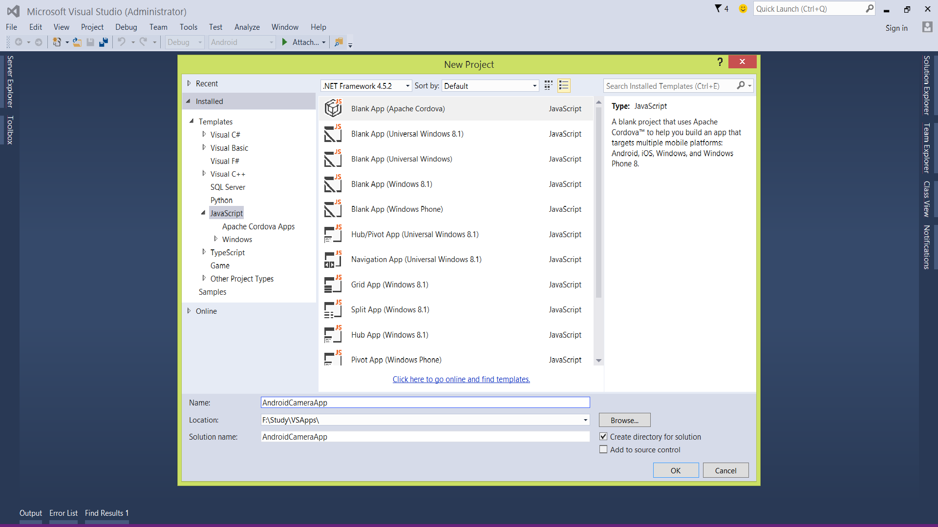Expand the TypeScript tree node
Image resolution: width=938 pixels, height=527 pixels.
204,252
